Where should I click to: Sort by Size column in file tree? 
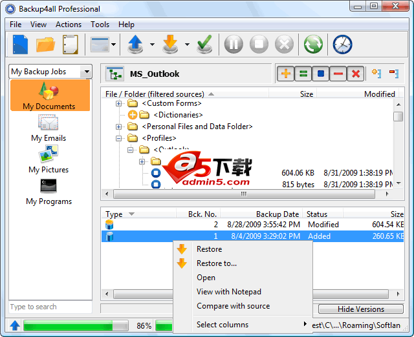(x=292, y=94)
